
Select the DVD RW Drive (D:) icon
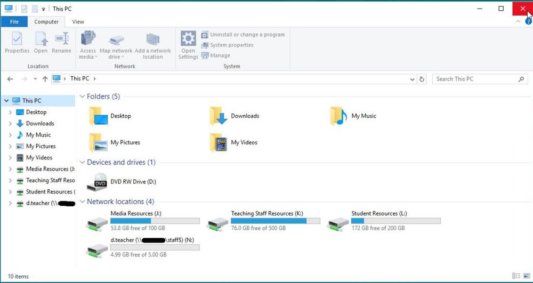point(97,182)
